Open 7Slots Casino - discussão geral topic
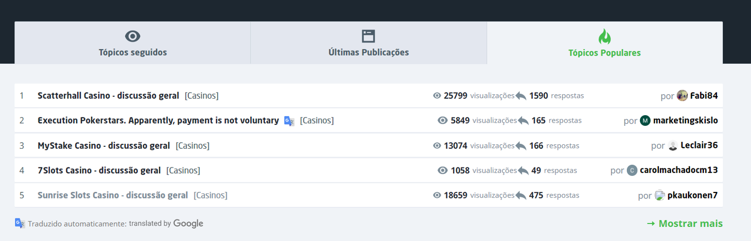 point(99,170)
